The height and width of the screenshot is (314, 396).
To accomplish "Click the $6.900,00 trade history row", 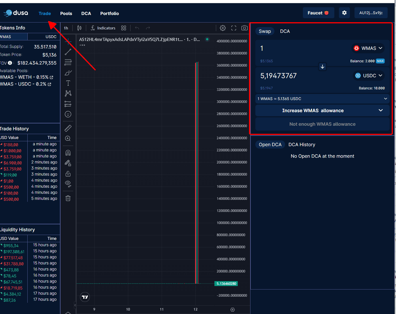I will 30,163.
